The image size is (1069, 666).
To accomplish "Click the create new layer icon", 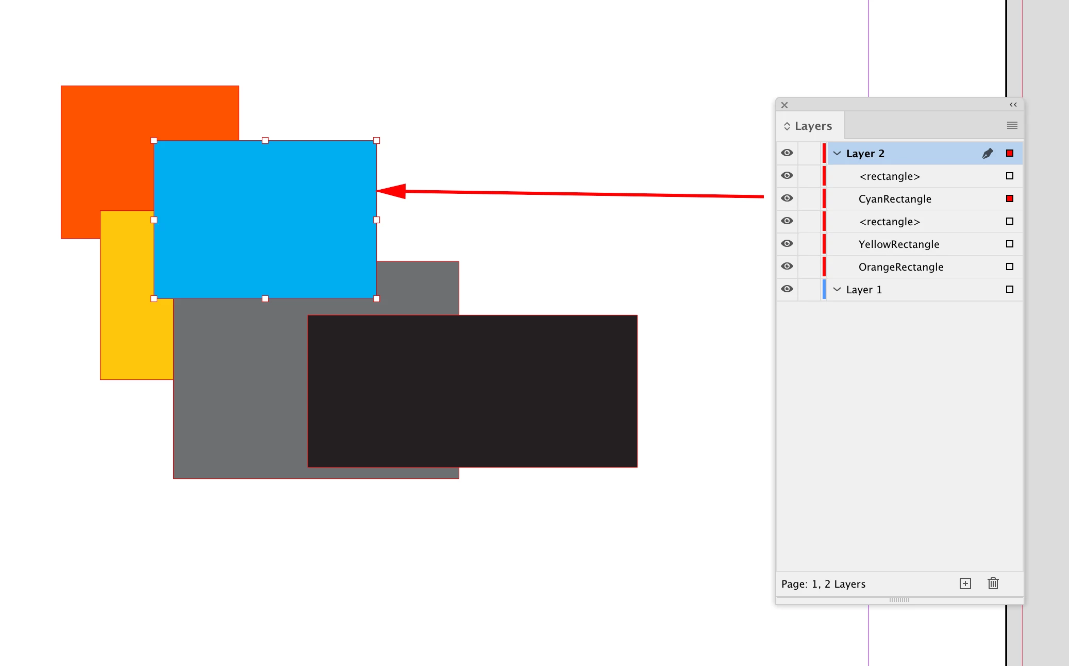I will (x=965, y=584).
